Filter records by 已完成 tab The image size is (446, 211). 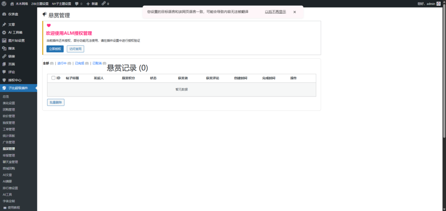tap(80, 63)
